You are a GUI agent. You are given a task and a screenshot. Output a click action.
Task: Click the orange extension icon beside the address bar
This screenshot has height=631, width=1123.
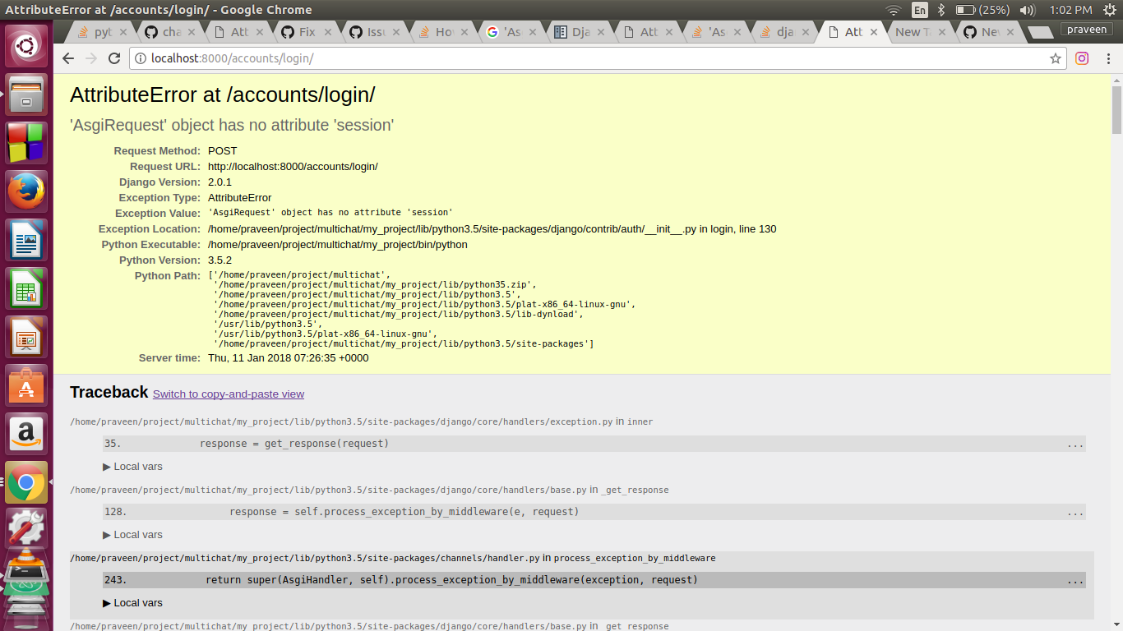(1081, 58)
